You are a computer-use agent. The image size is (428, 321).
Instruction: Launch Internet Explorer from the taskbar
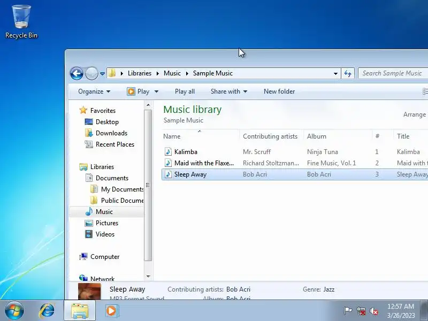point(47,311)
